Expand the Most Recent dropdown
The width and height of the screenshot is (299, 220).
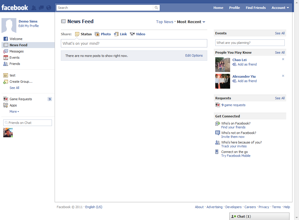coord(191,22)
